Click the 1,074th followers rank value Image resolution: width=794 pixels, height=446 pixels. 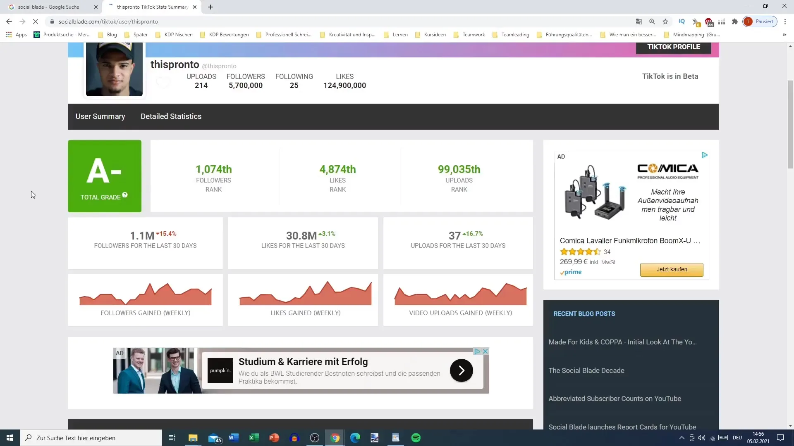pos(213,169)
